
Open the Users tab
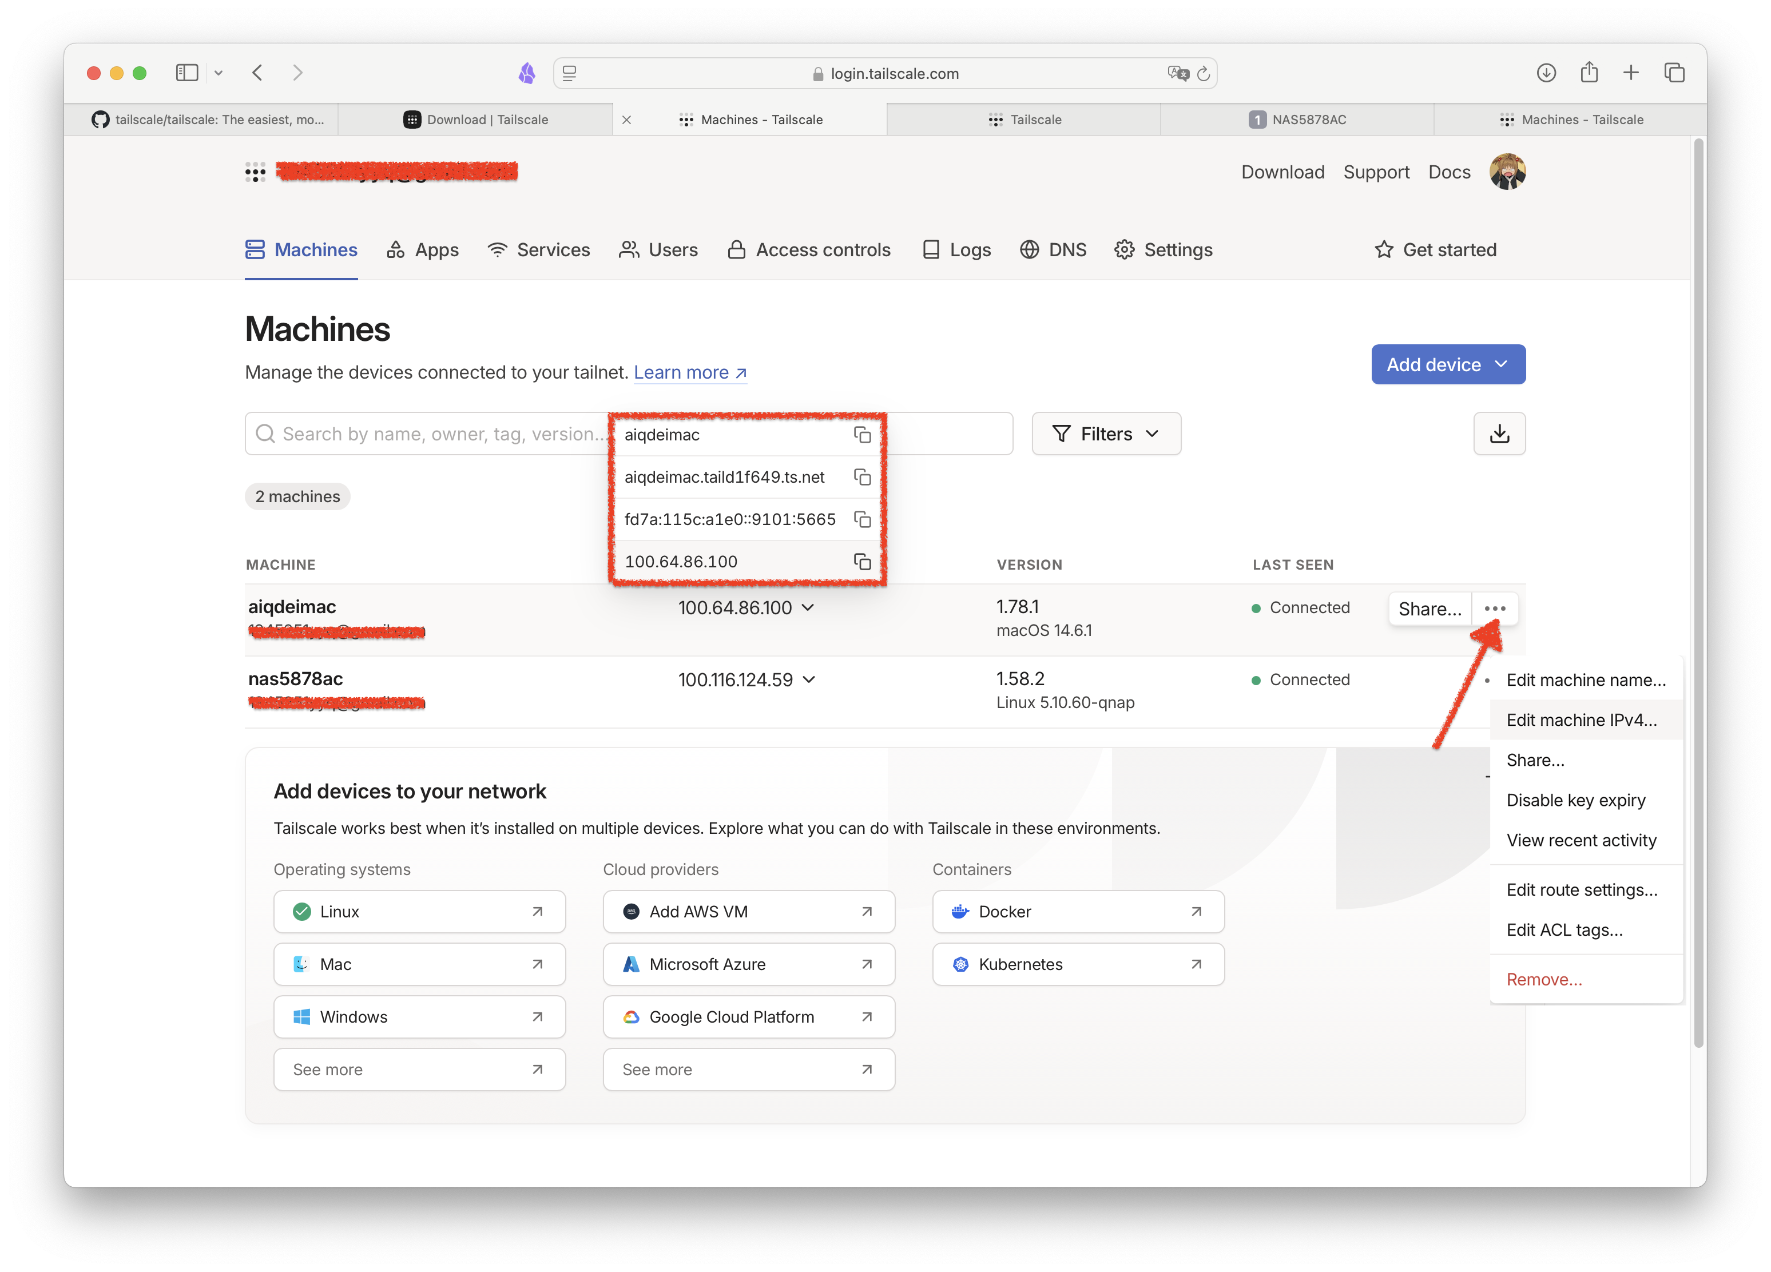coord(658,250)
